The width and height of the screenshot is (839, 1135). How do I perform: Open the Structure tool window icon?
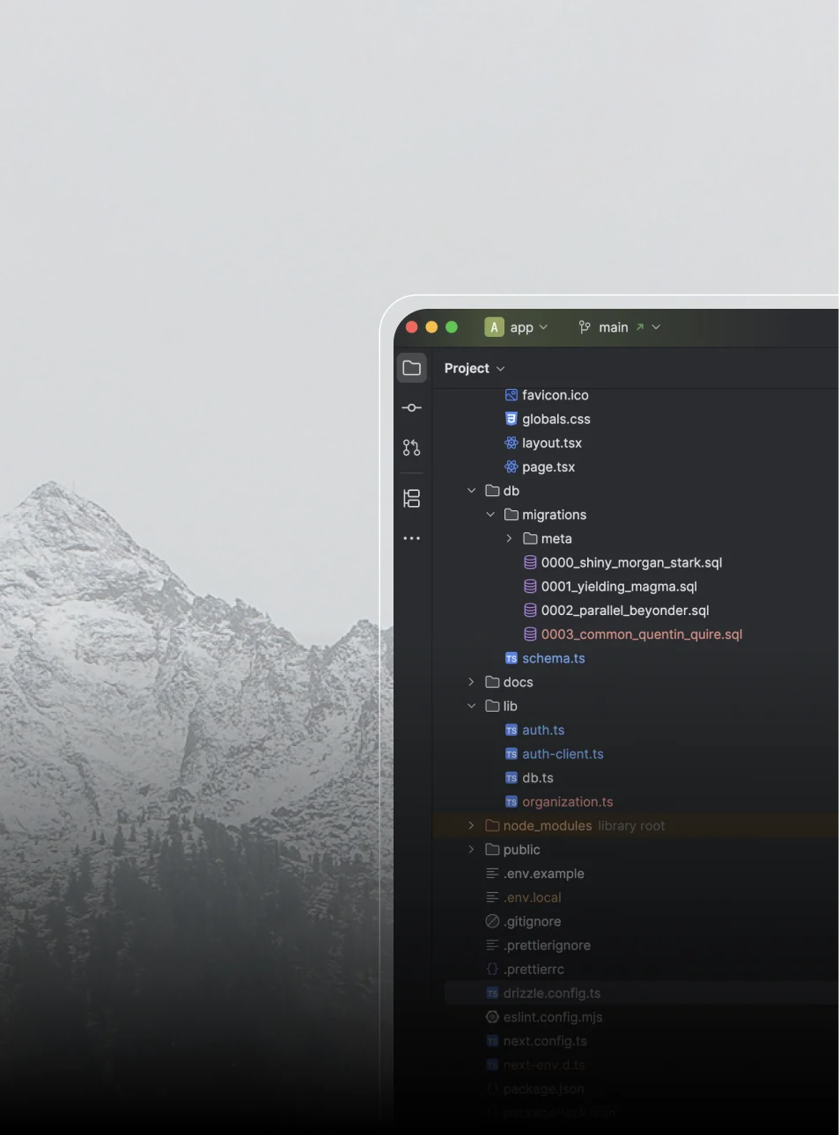[411, 498]
